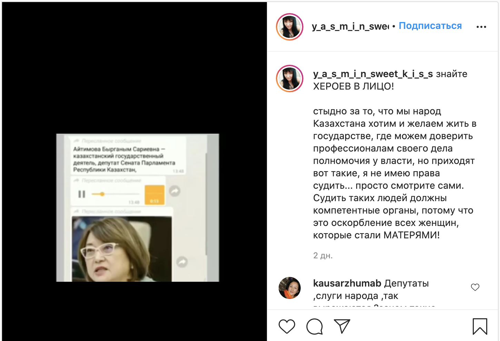Pause the voice message in video
This screenshot has width=500, height=341.
82,194
